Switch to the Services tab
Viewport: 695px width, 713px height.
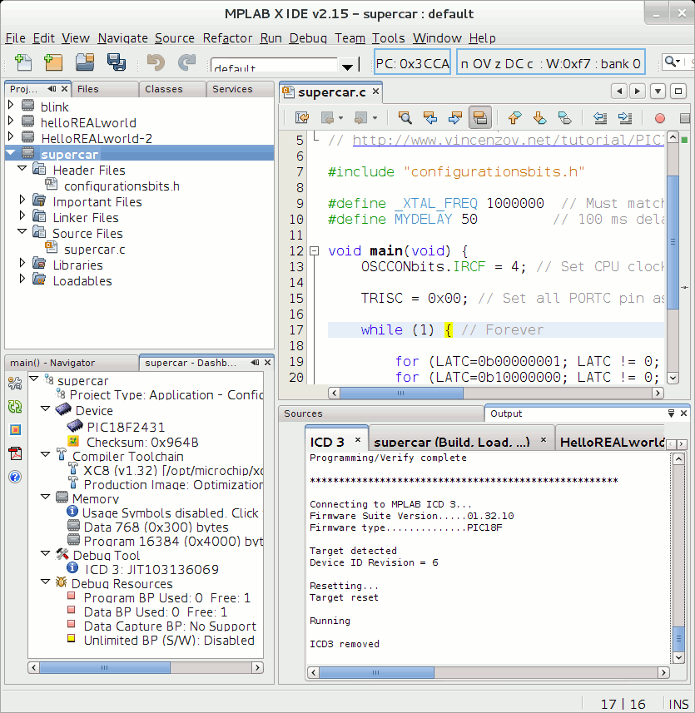pyautogui.click(x=240, y=89)
